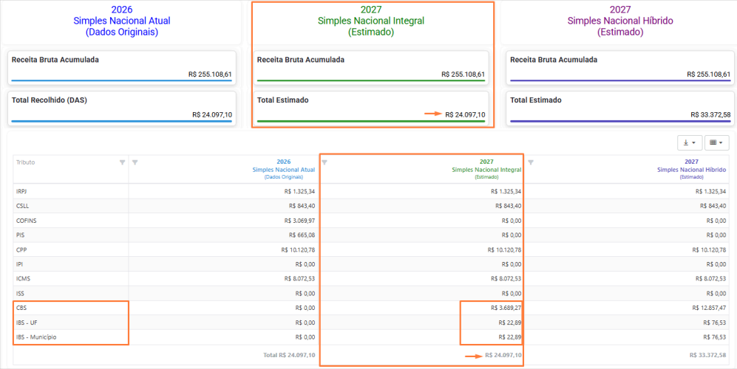Open the export download dropdown above the table

click(x=690, y=142)
